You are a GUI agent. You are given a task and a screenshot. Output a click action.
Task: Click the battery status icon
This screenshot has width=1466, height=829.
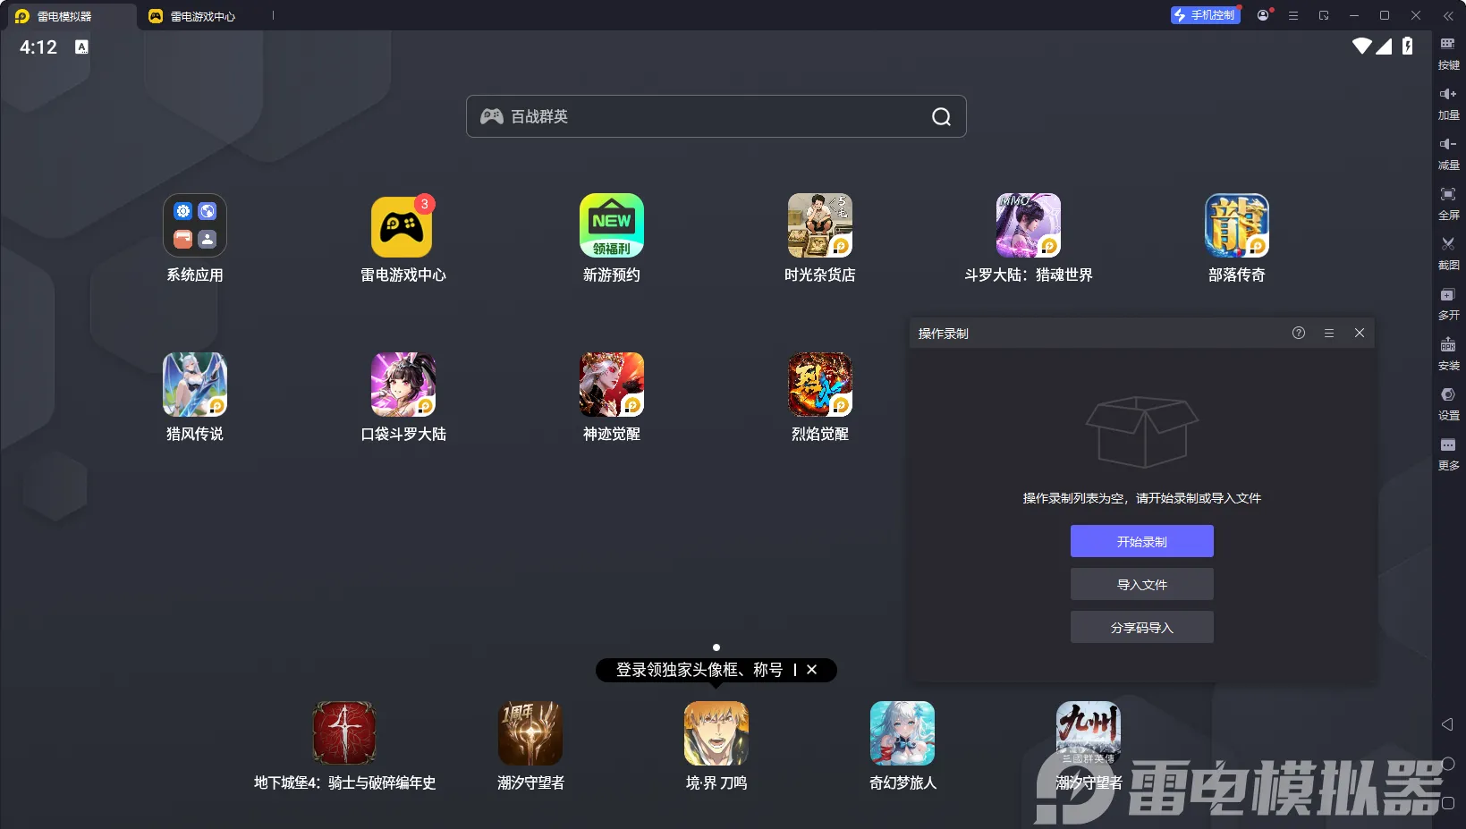point(1408,46)
